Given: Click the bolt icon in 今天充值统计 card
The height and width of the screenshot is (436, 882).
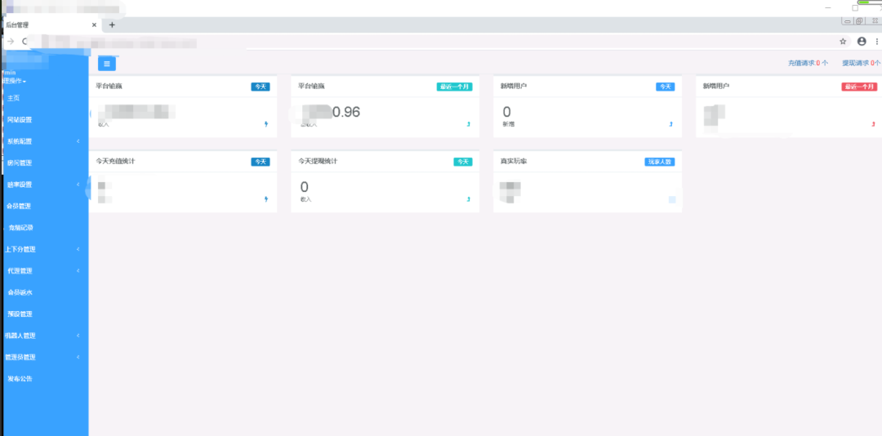Looking at the screenshot, I should 266,199.
